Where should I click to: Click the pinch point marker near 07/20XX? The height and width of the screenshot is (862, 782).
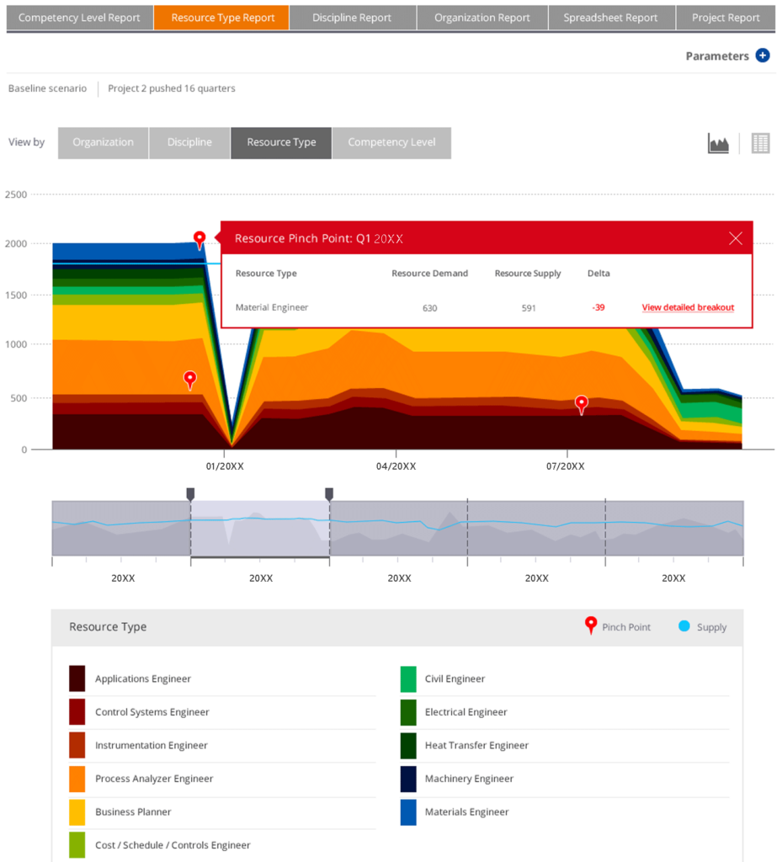[582, 405]
